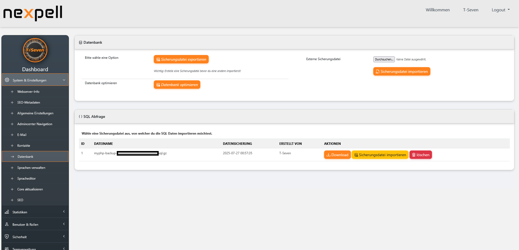Click the database icon in the Datenbank panel header
519x250 pixels.
coord(80,42)
